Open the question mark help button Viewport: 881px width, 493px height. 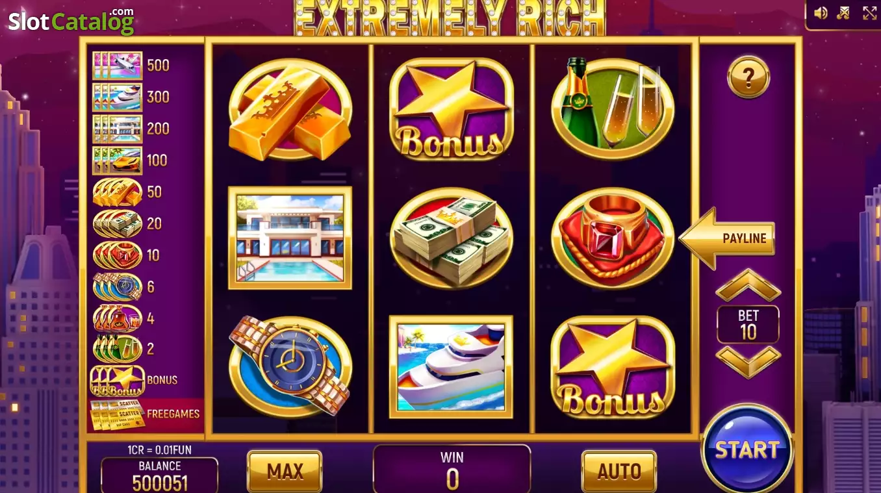(748, 77)
